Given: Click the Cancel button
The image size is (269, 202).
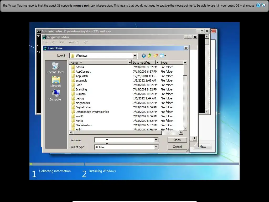Looking at the screenshot, I should pos(177,147).
